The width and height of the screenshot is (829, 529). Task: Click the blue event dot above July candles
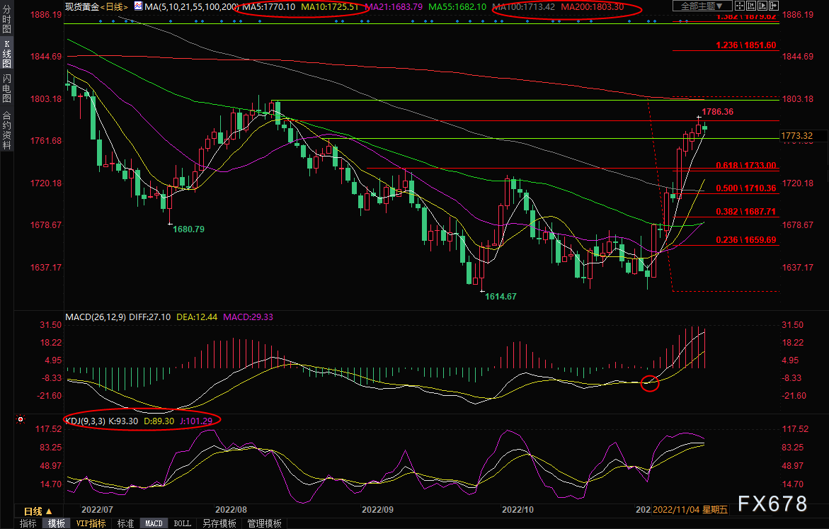click(x=101, y=21)
